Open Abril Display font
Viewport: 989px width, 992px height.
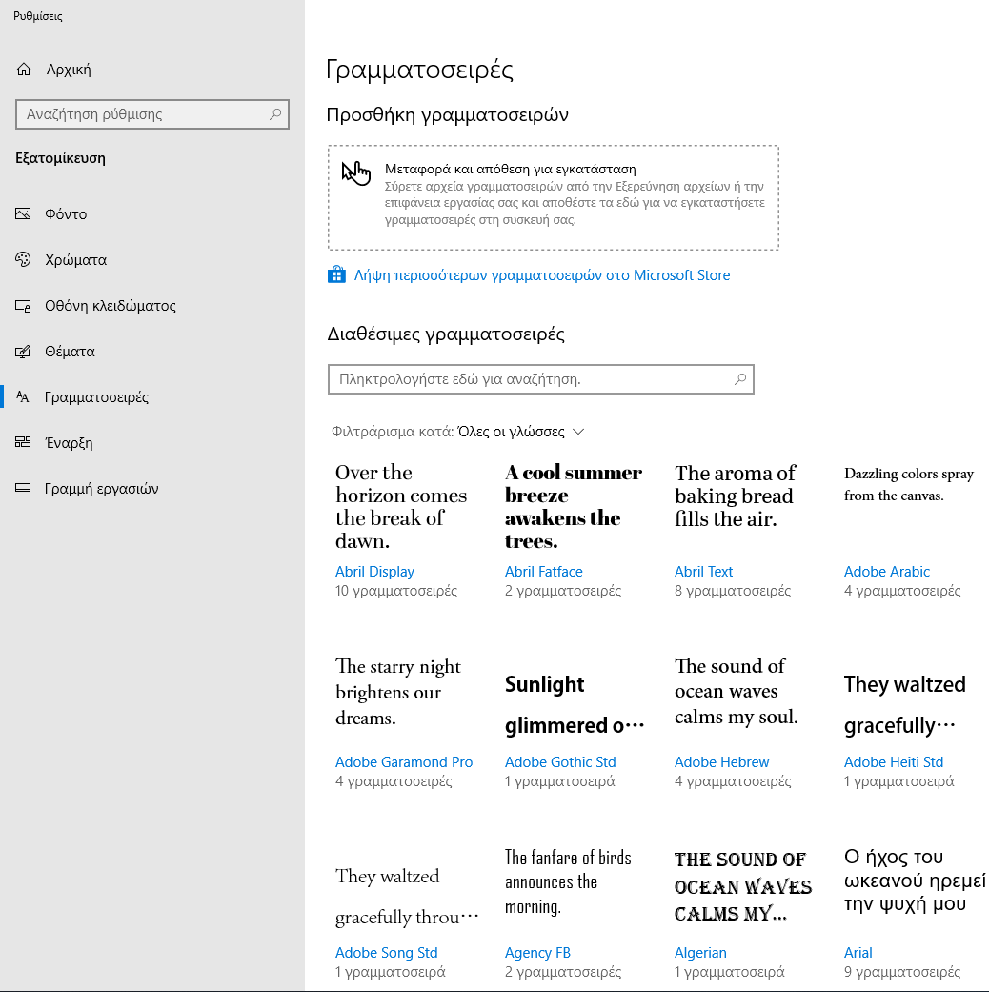(x=374, y=572)
